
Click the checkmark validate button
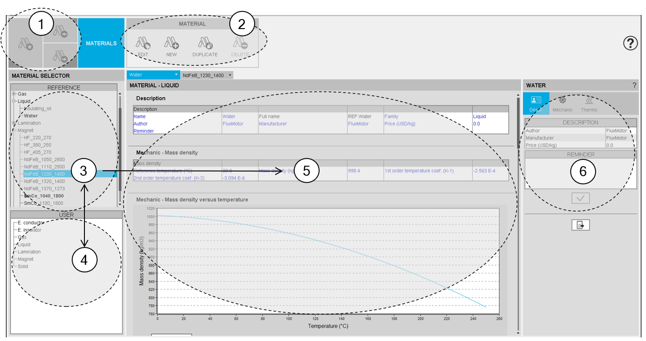tap(580, 198)
